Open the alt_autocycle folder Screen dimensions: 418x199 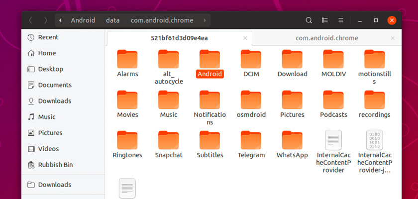click(x=169, y=67)
